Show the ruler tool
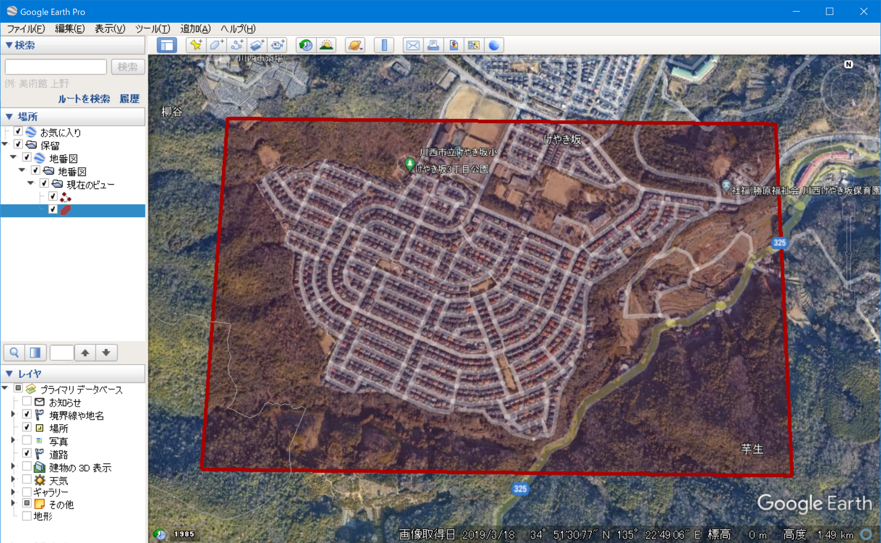 coord(384,45)
